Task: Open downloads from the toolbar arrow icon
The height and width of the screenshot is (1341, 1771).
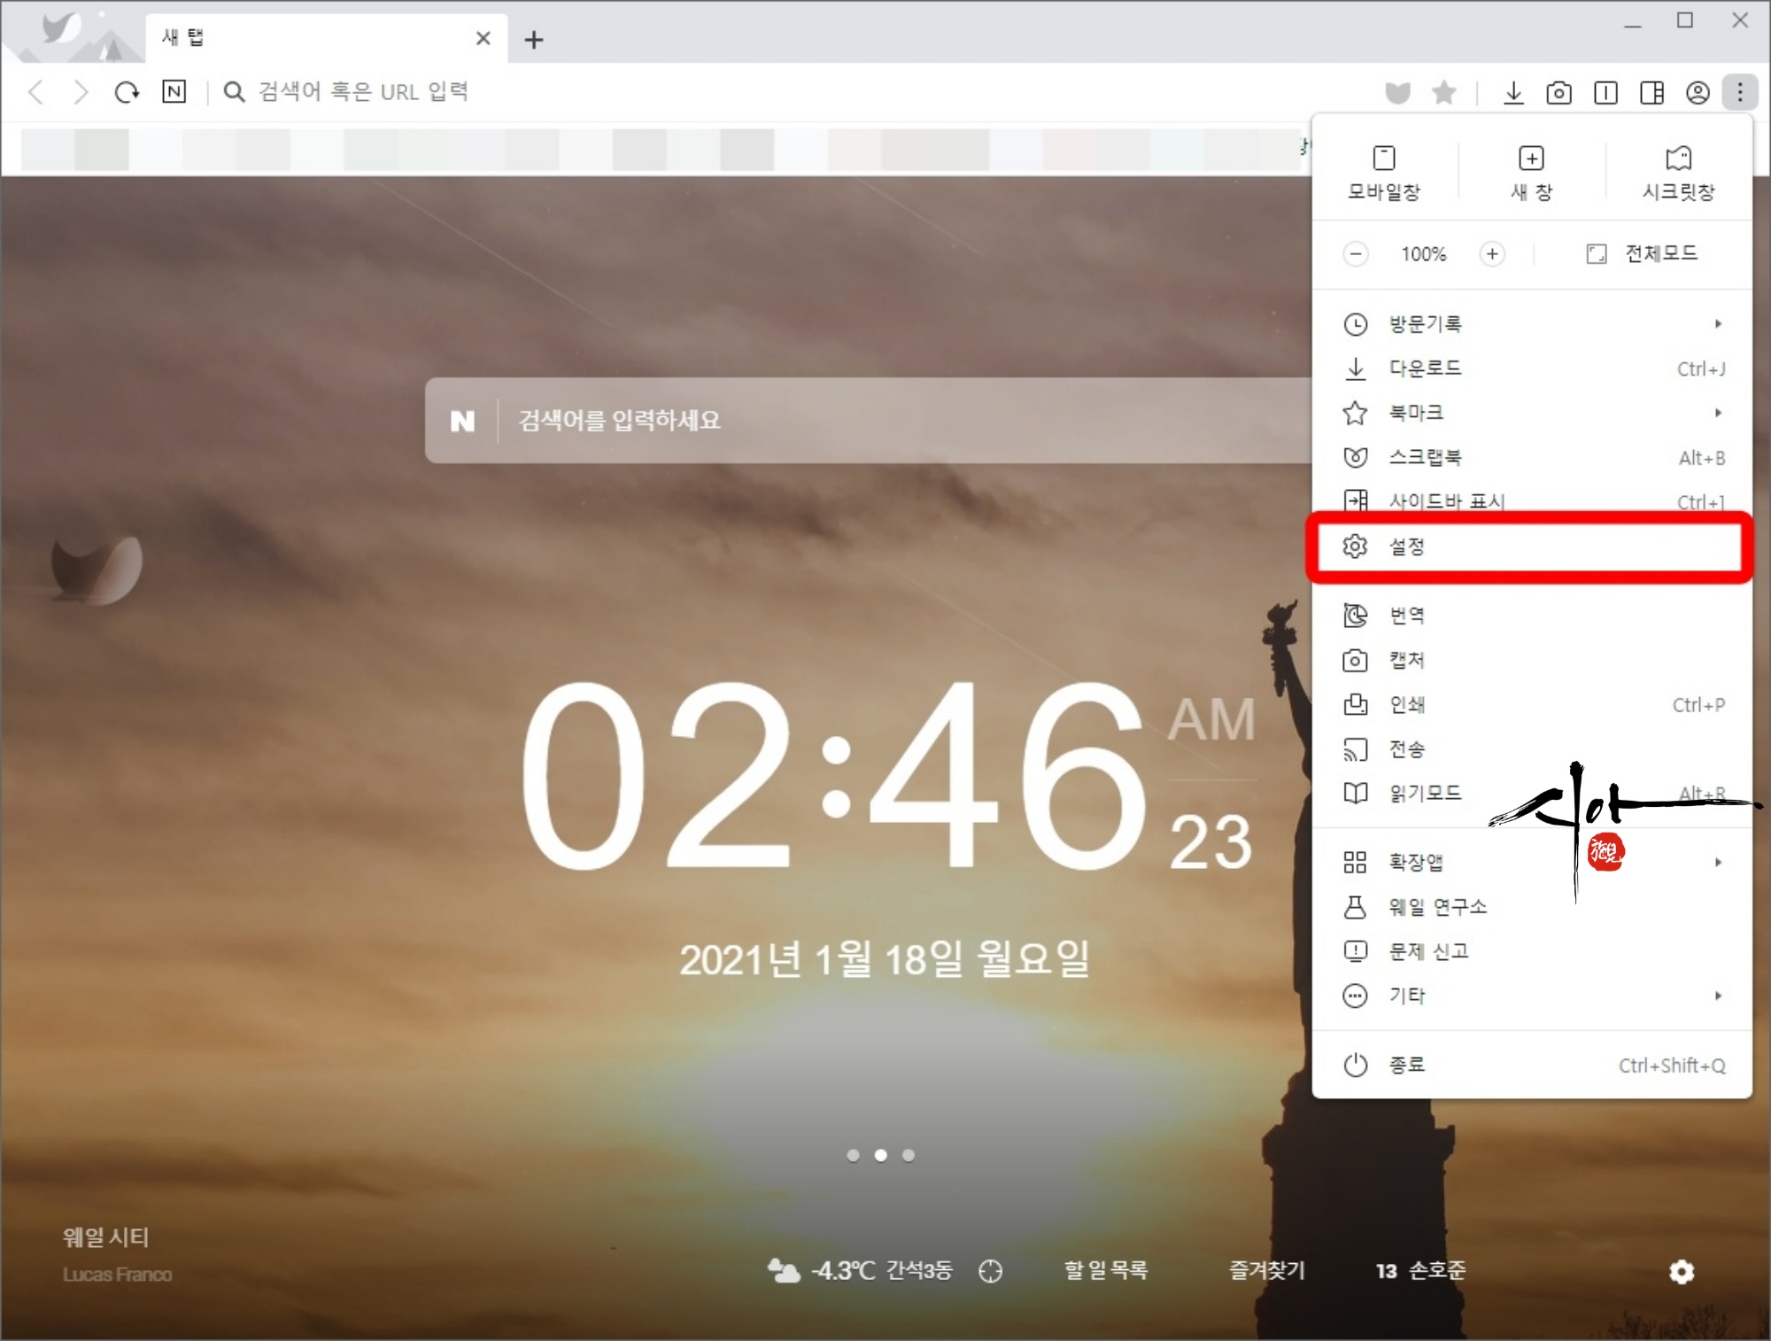Action: point(1513,92)
